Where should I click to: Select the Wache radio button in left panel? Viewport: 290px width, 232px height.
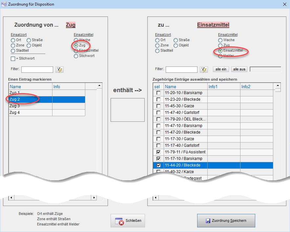76,40
